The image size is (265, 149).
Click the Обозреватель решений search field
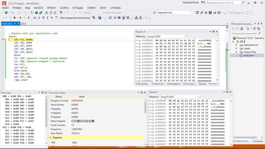coord(247,33)
